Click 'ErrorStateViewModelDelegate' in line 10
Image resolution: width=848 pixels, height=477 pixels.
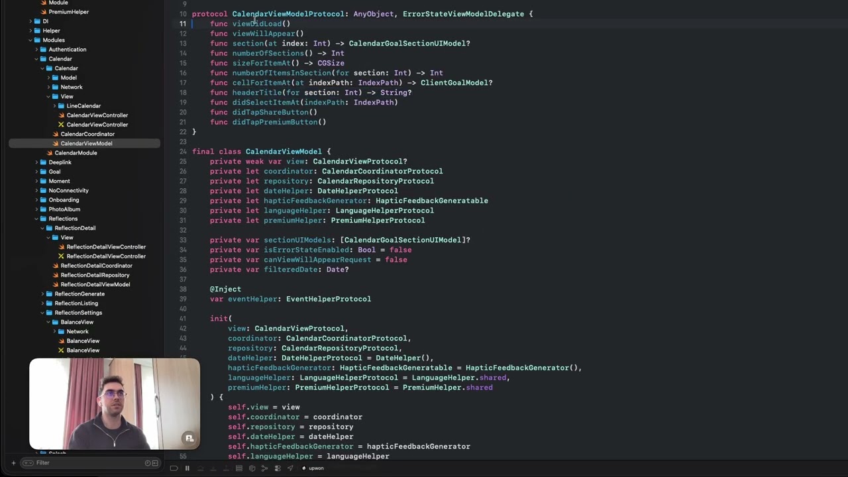pos(463,14)
